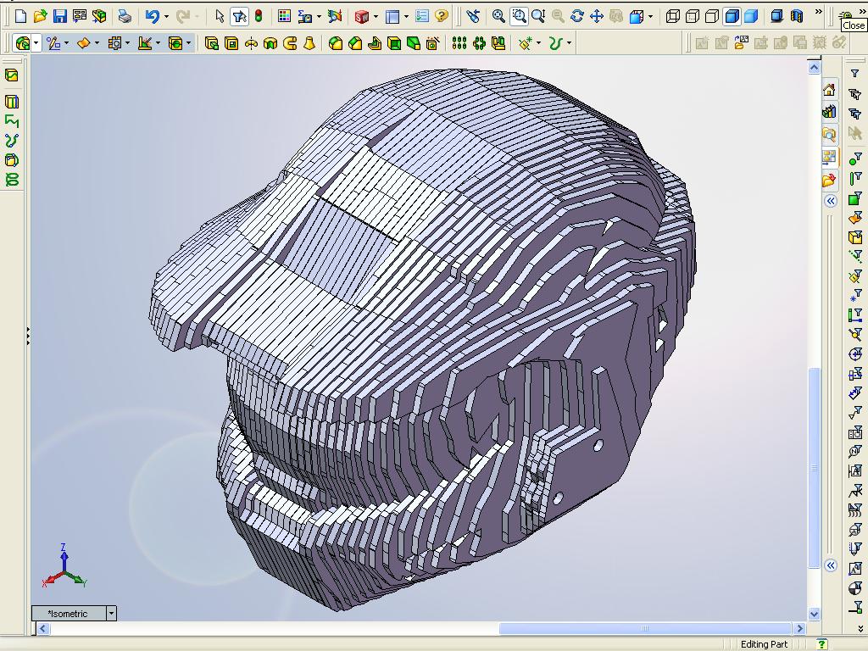Click the Features toolbar flyout icon

click(23, 42)
